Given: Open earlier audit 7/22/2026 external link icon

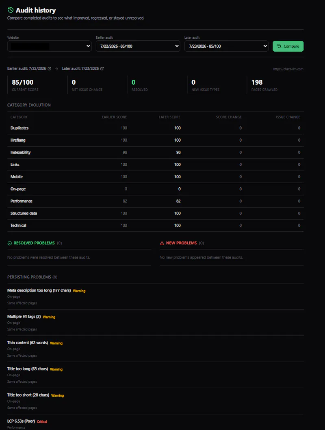Looking at the screenshot, I should [49, 68].
